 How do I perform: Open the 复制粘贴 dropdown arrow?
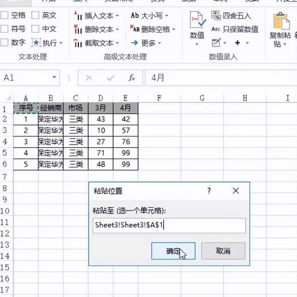coord(285,44)
